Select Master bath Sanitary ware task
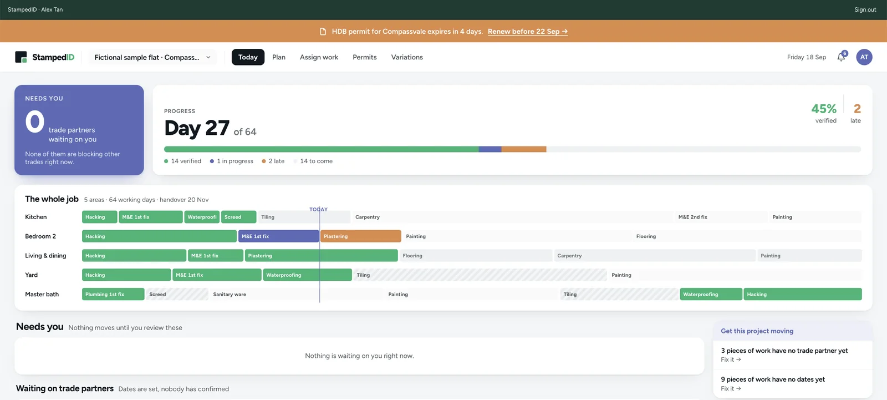 coord(297,295)
